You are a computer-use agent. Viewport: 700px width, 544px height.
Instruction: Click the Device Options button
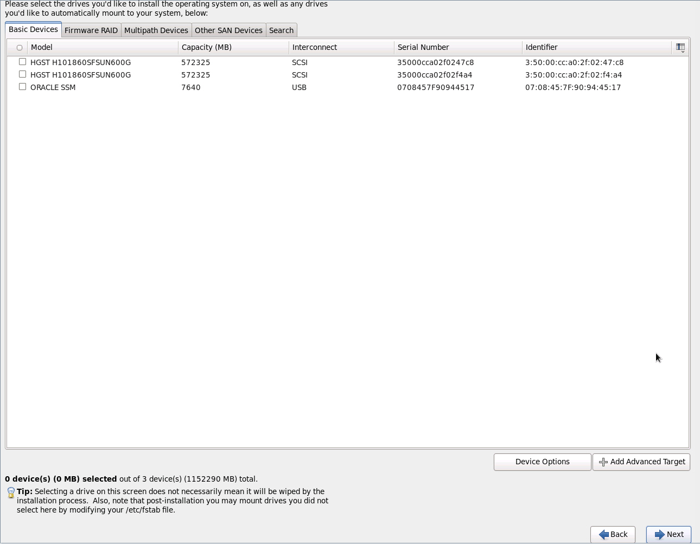coord(542,462)
